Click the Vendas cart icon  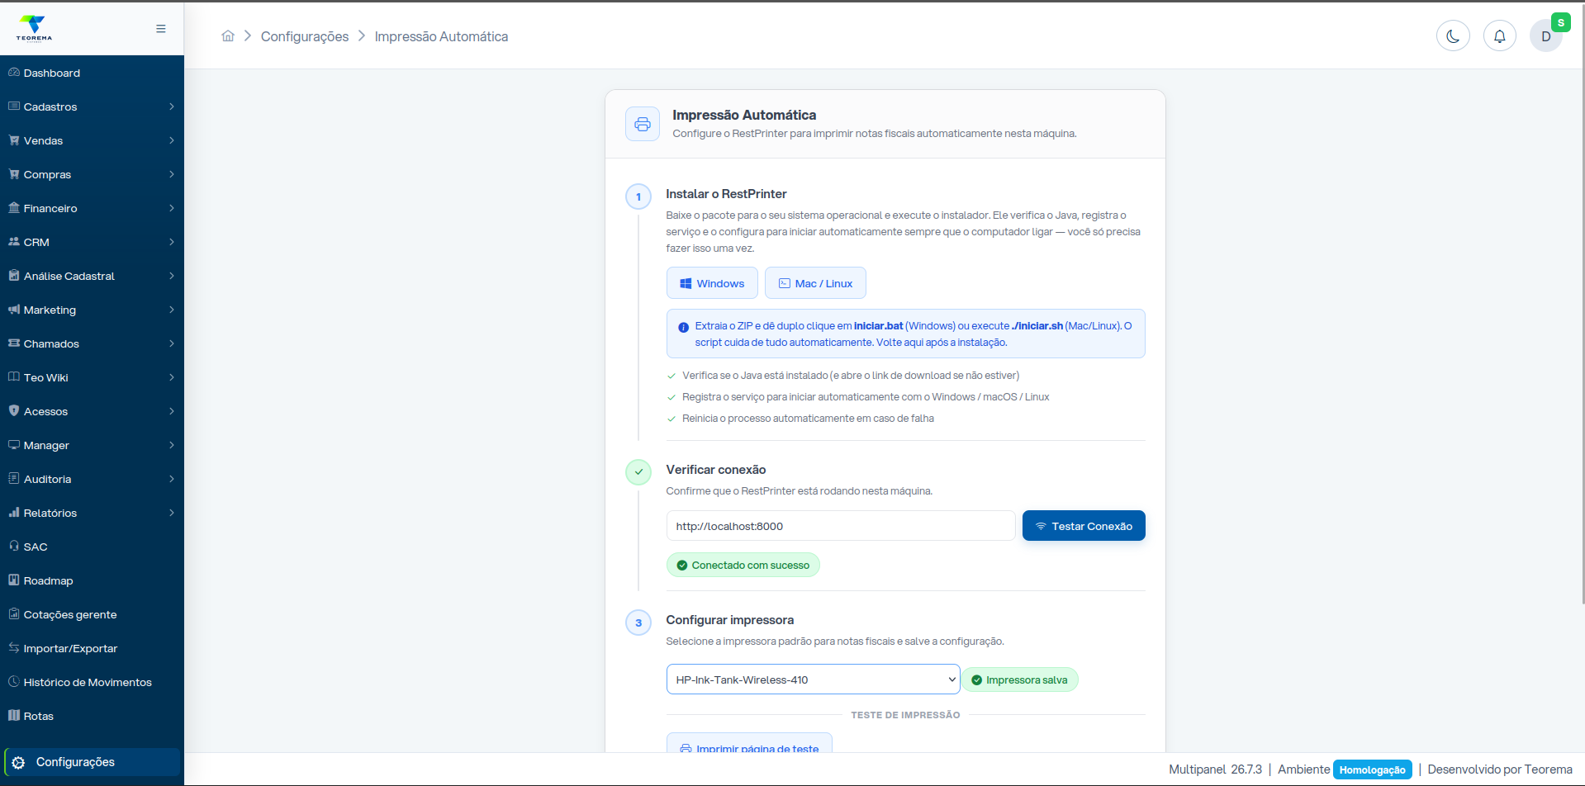tap(14, 140)
